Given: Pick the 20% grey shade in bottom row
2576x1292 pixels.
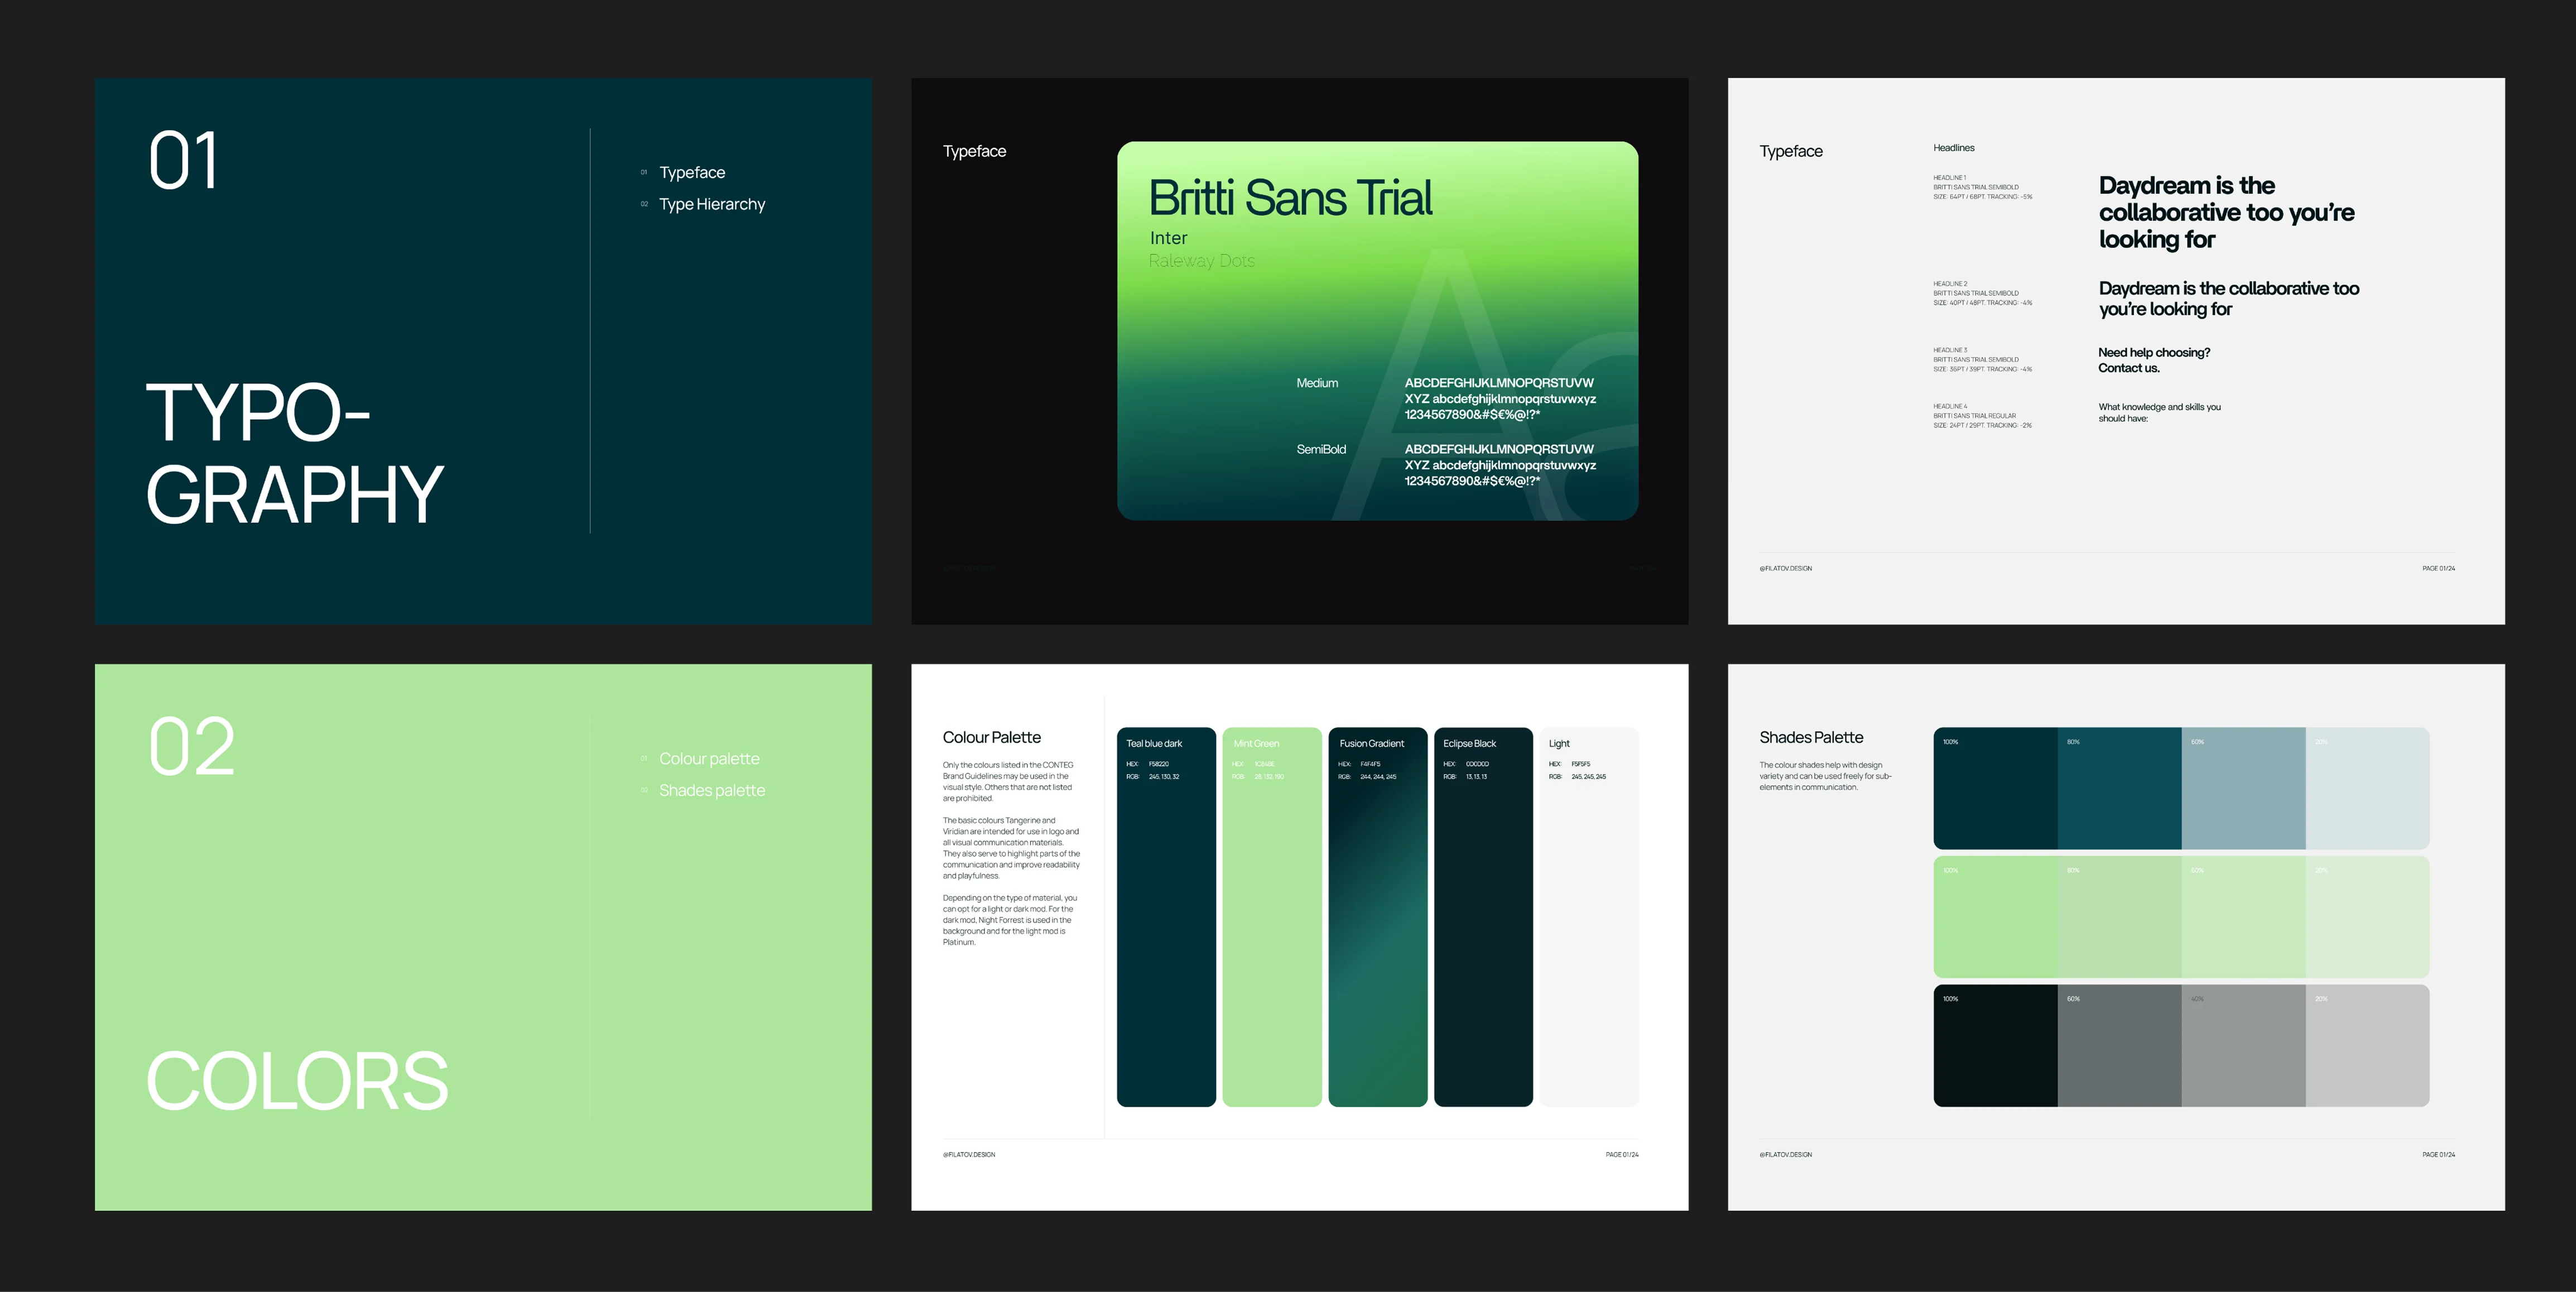Looking at the screenshot, I should pos(2367,1045).
